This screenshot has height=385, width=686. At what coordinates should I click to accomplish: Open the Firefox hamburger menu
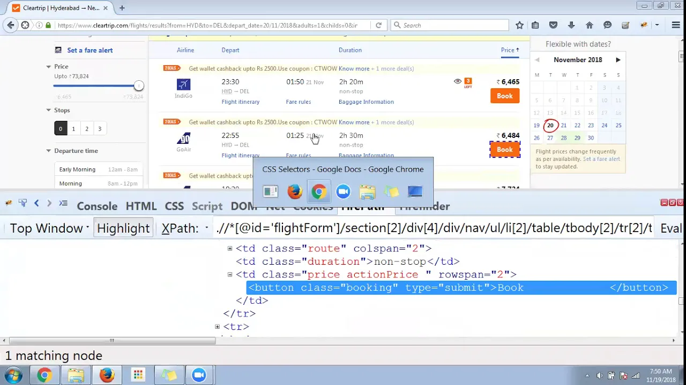point(676,25)
